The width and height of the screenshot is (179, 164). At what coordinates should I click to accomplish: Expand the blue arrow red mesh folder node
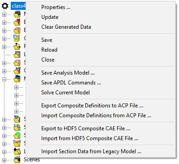[4, 71]
